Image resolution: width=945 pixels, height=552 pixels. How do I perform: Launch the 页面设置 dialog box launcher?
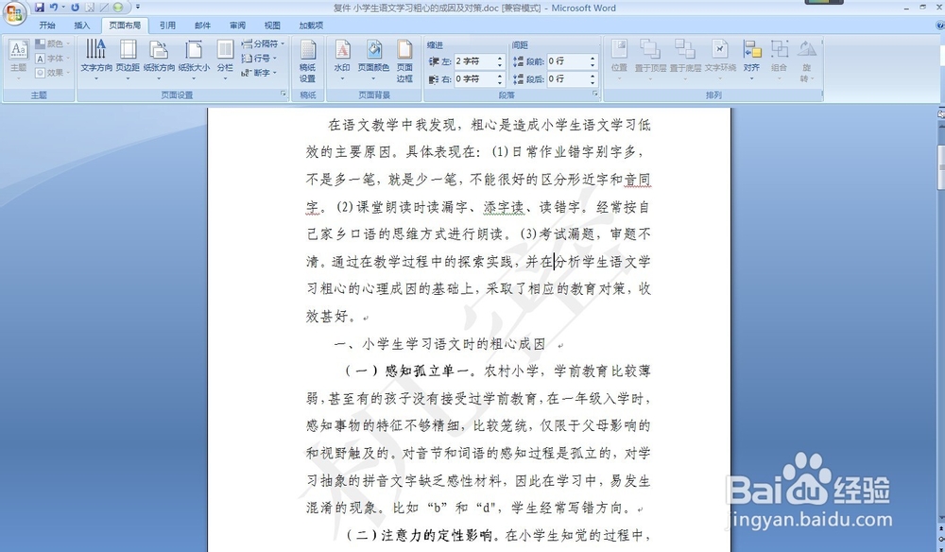click(x=283, y=94)
